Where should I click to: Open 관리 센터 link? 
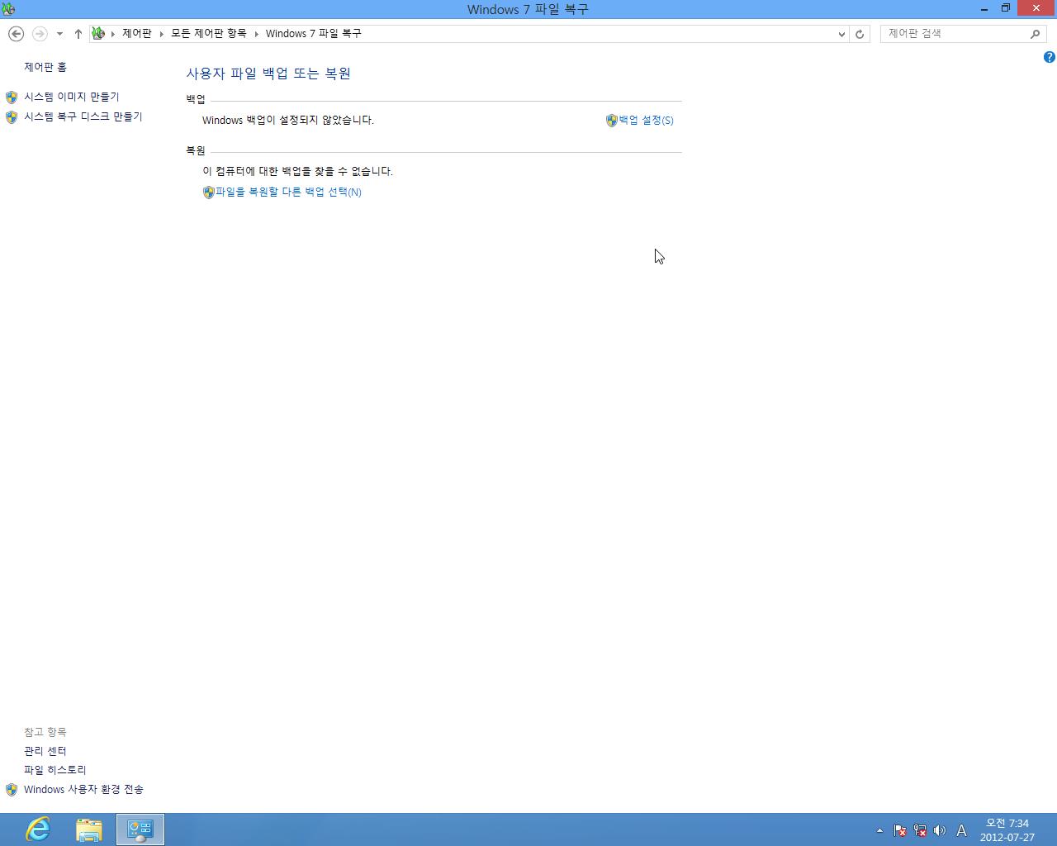tap(45, 751)
